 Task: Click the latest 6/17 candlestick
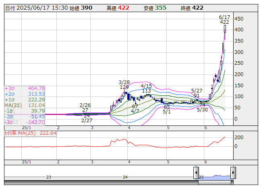tap(225, 28)
